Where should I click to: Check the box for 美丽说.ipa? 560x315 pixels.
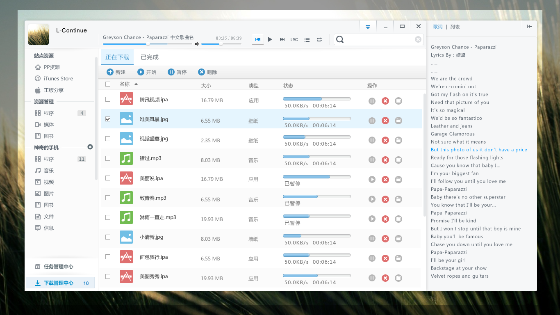coord(108,178)
